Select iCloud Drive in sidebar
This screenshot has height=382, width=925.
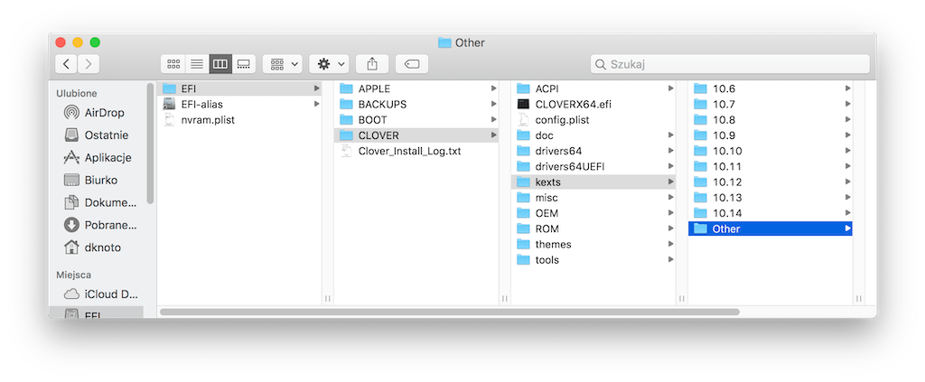point(110,293)
